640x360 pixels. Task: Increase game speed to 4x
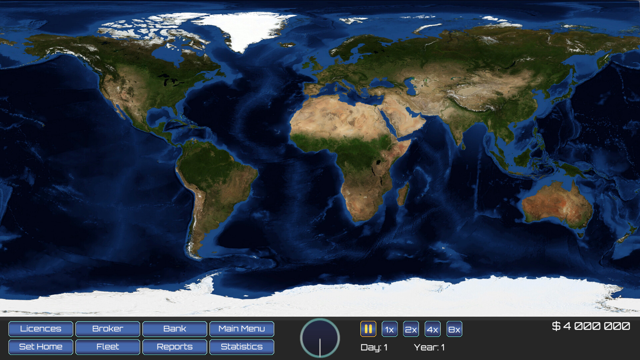(432, 329)
